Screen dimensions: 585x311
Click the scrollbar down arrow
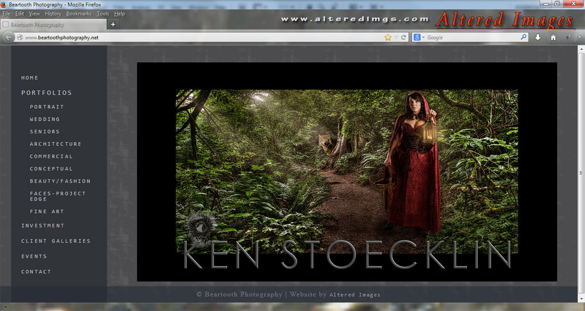click(x=581, y=300)
